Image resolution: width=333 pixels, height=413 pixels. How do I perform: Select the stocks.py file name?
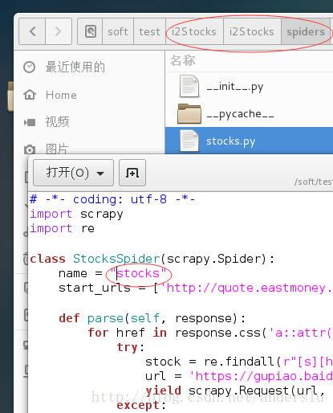tap(231, 141)
